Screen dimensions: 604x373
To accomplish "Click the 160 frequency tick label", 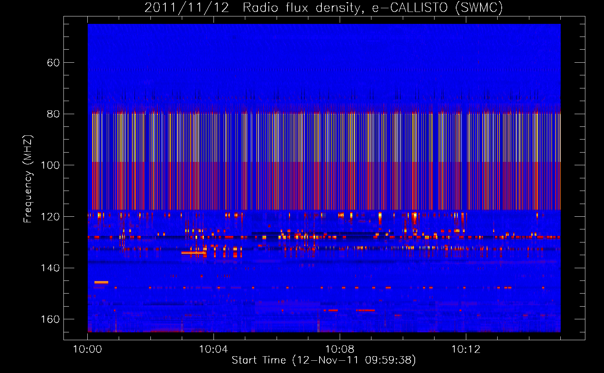I will click(x=50, y=319).
